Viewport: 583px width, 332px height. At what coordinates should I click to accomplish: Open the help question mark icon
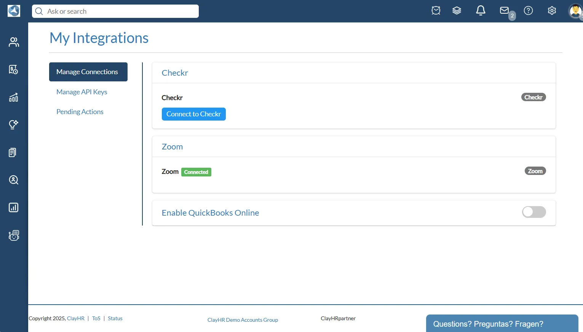click(x=528, y=11)
